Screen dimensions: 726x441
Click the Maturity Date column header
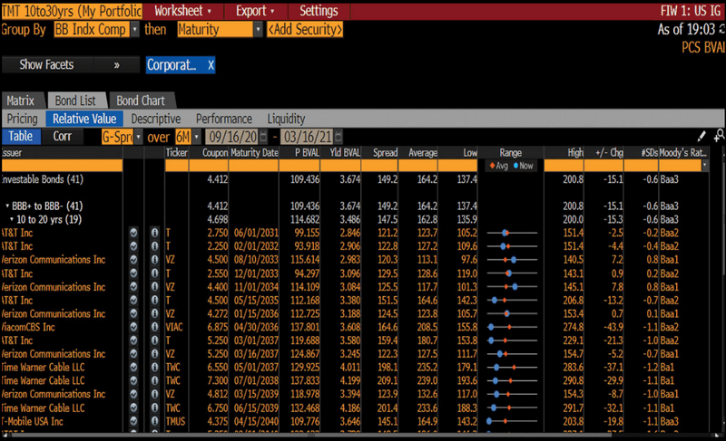[254, 153]
